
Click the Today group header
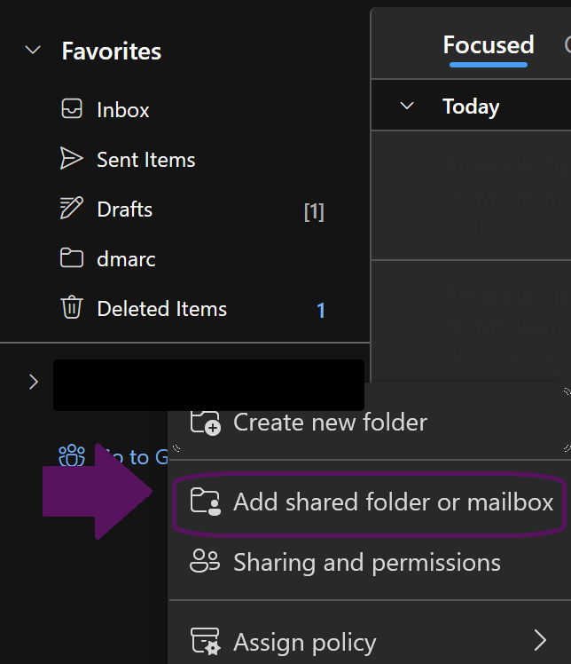click(471, 105)
